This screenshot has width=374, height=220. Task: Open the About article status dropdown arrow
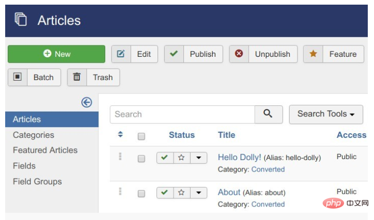198,193
